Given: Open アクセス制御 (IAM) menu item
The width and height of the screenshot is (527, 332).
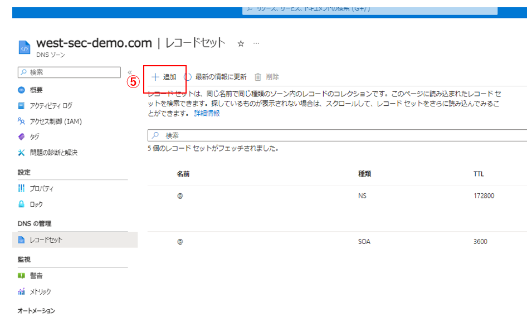Looking at the screenshot, I should 56,121.
